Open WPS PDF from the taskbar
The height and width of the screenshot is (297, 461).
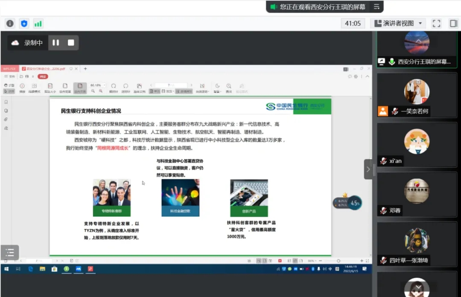pyautogui.click(x=90, y=269)
